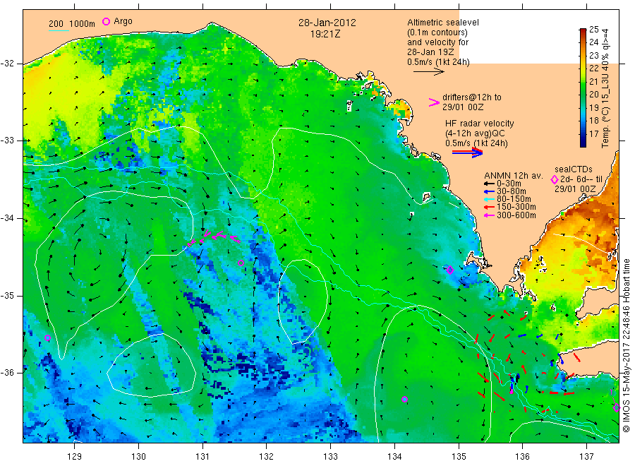Image resolution: width=635 pixels, height=466 pixels.
Task: Select the sealCTD diamond near 137.5E, 36.5S
Action: pyautogui.click(x=617, y=407)
